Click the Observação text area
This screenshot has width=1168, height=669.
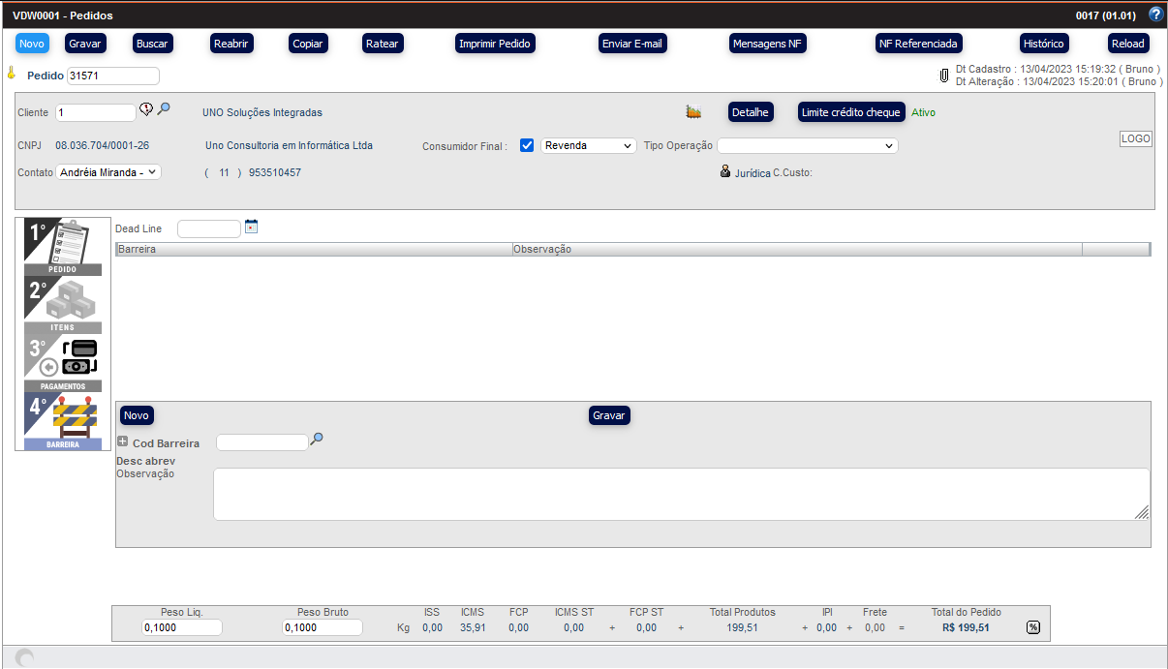click(x=681, y=494)
